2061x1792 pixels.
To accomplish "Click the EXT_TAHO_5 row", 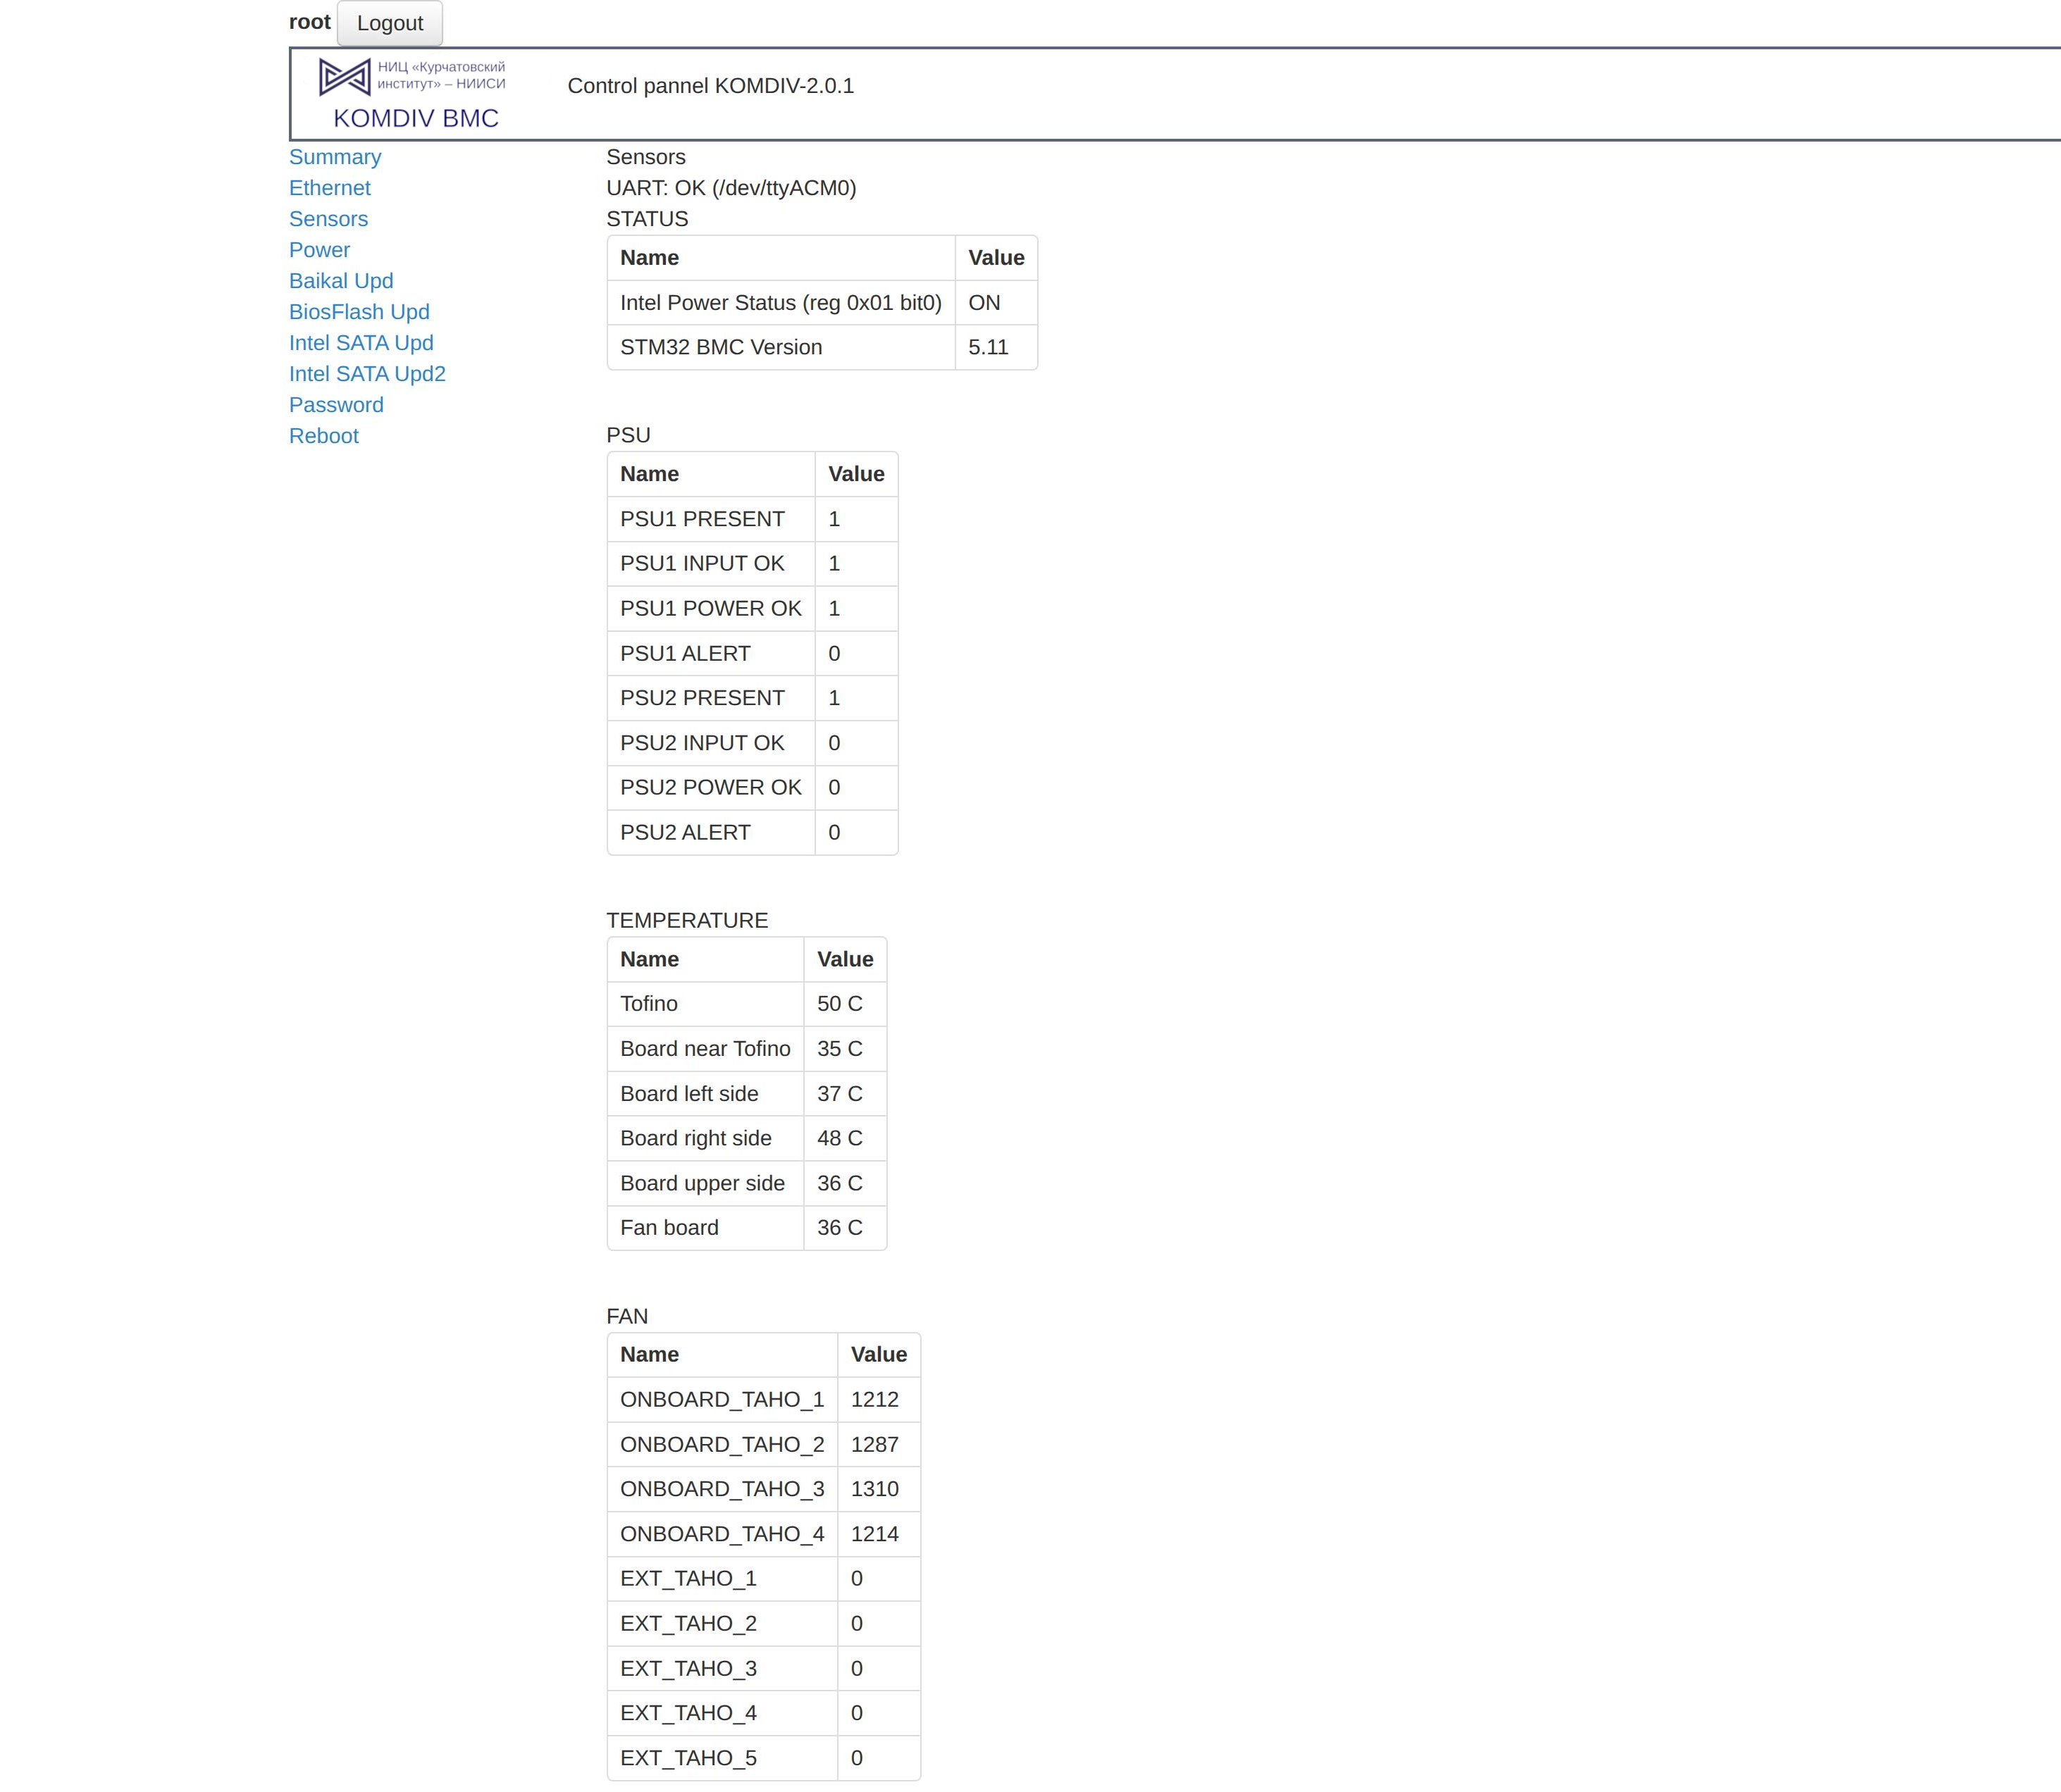I will click(765, 1758).
